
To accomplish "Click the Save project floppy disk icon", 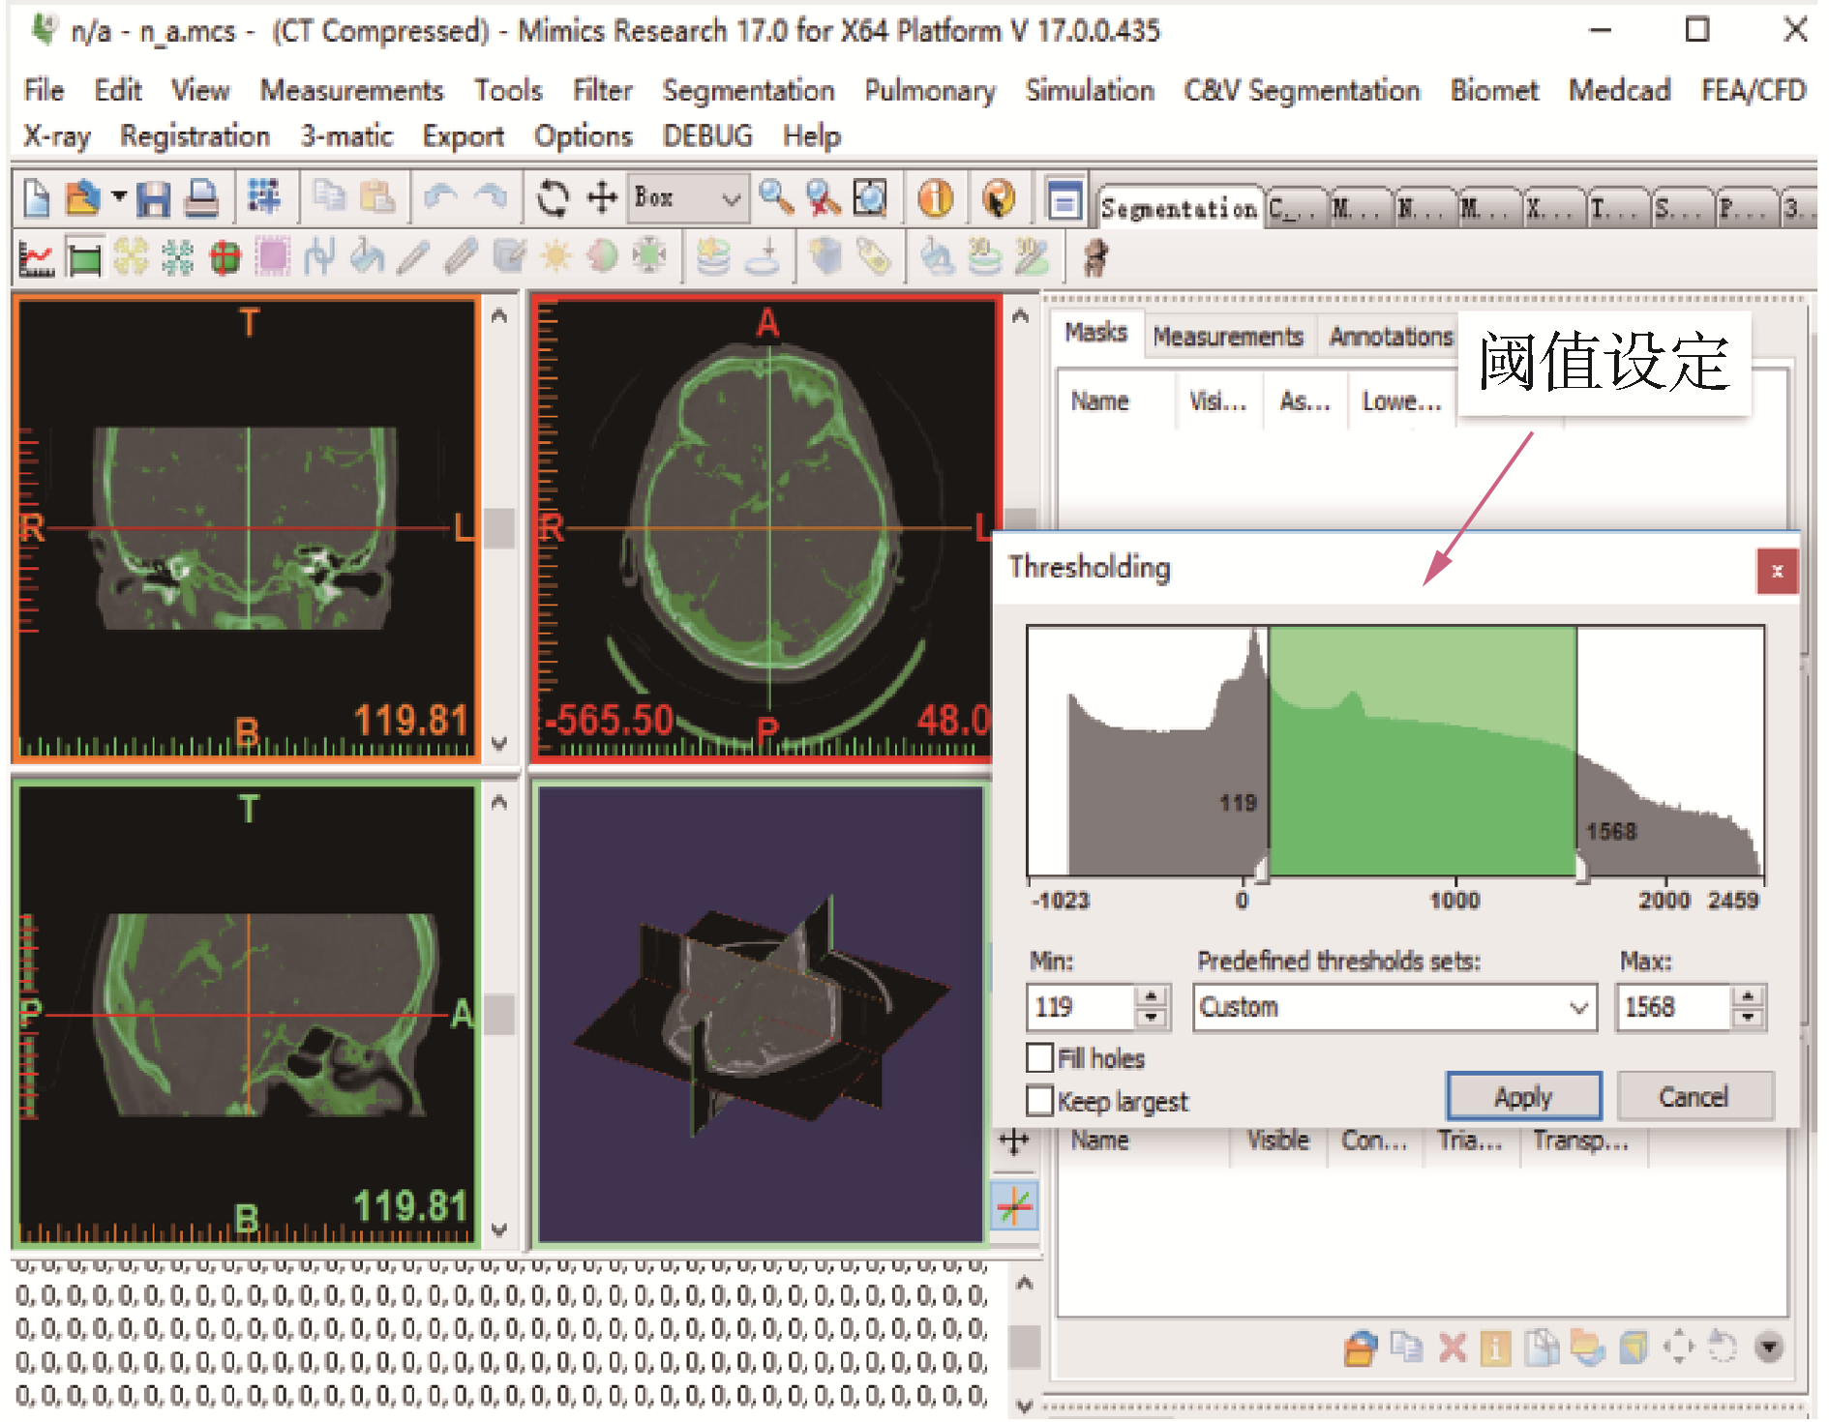I will click(153, 199).
